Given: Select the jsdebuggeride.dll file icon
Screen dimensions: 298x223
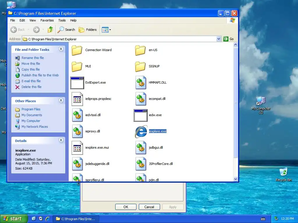Looking at the screenshot, I should (x=77, y=164).
